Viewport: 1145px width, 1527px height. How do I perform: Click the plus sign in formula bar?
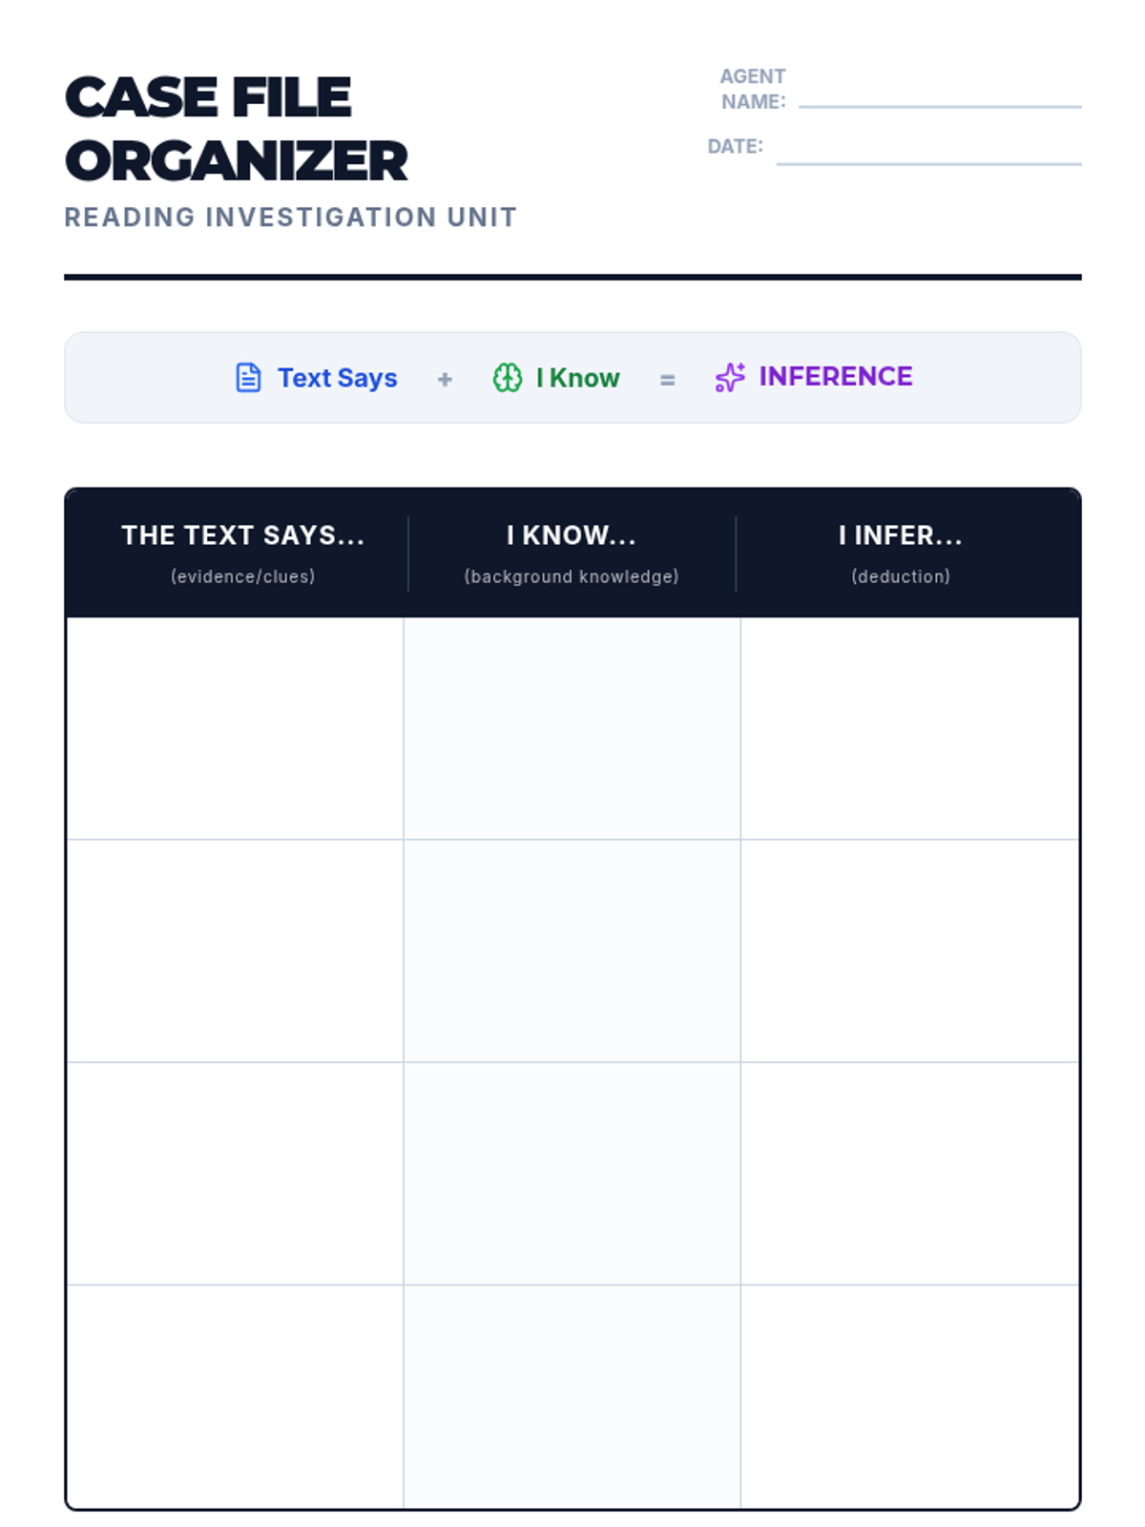445,380
